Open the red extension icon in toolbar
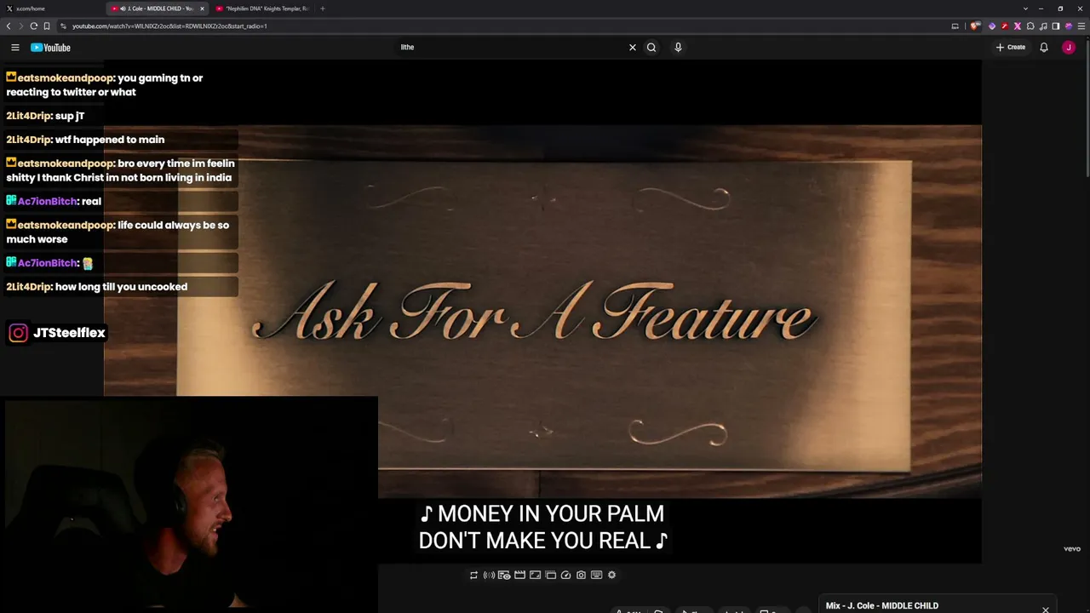Image resolution: width=1090 pixels, height=613 pixels. (1005, 26)
